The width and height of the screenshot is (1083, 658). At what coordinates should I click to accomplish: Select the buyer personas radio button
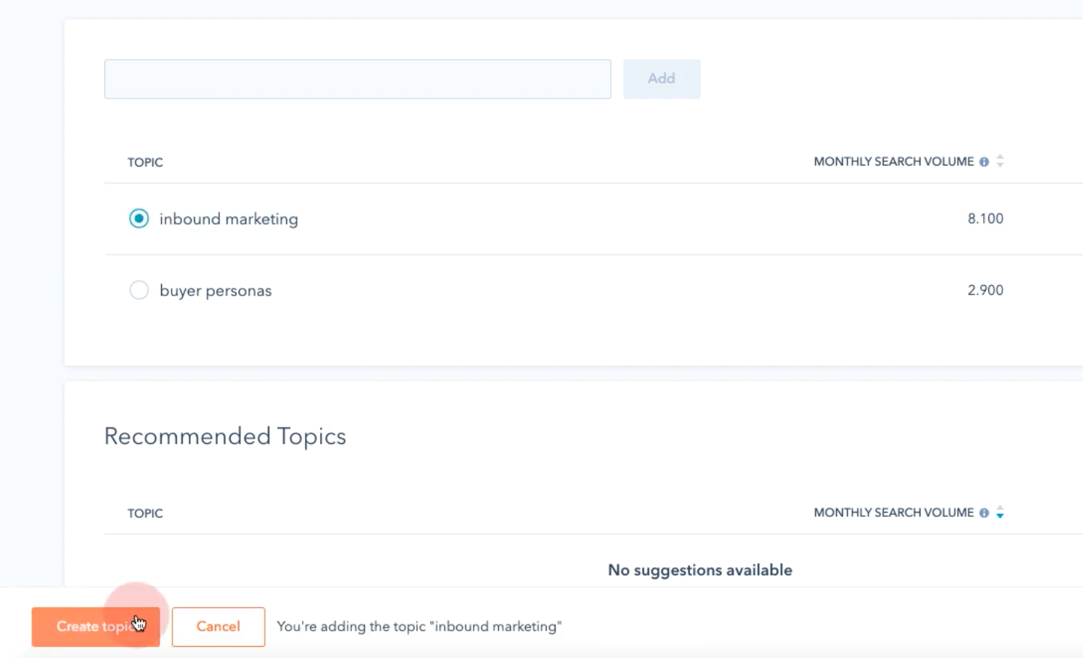pyautogui.click(x=139, y=290)
